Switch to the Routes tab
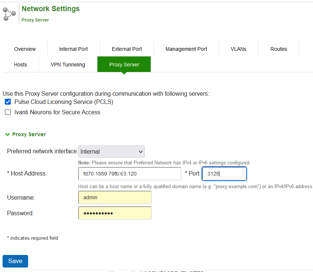The height and width of the screenshot is (272, 313). click(279, 49)
